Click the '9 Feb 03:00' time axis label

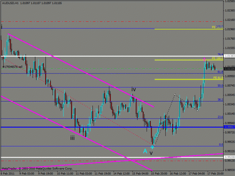pos(27,173)
